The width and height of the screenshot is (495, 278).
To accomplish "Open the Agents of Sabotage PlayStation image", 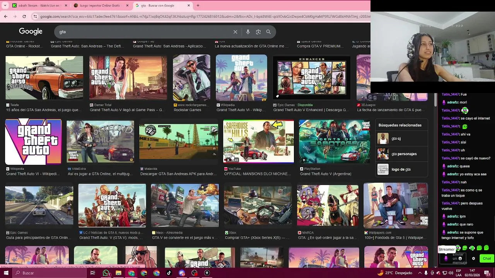I will (x=334, y=141).
